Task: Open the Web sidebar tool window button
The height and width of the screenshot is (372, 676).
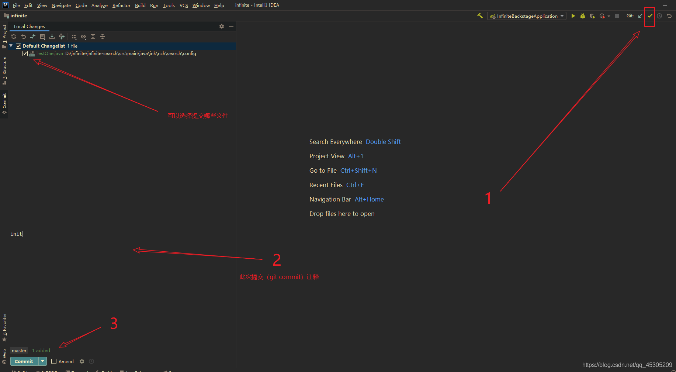Action: pyautogui.click(x=4, y=356)
